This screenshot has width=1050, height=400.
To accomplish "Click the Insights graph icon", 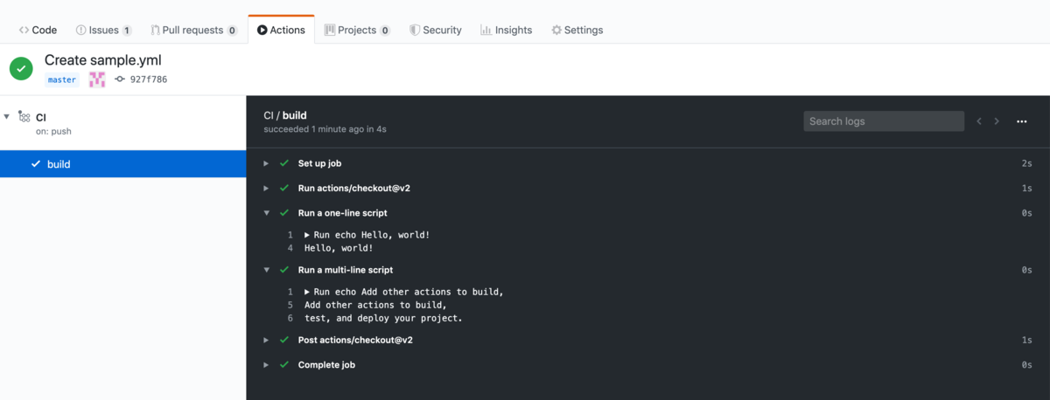I will click(486, 30).
